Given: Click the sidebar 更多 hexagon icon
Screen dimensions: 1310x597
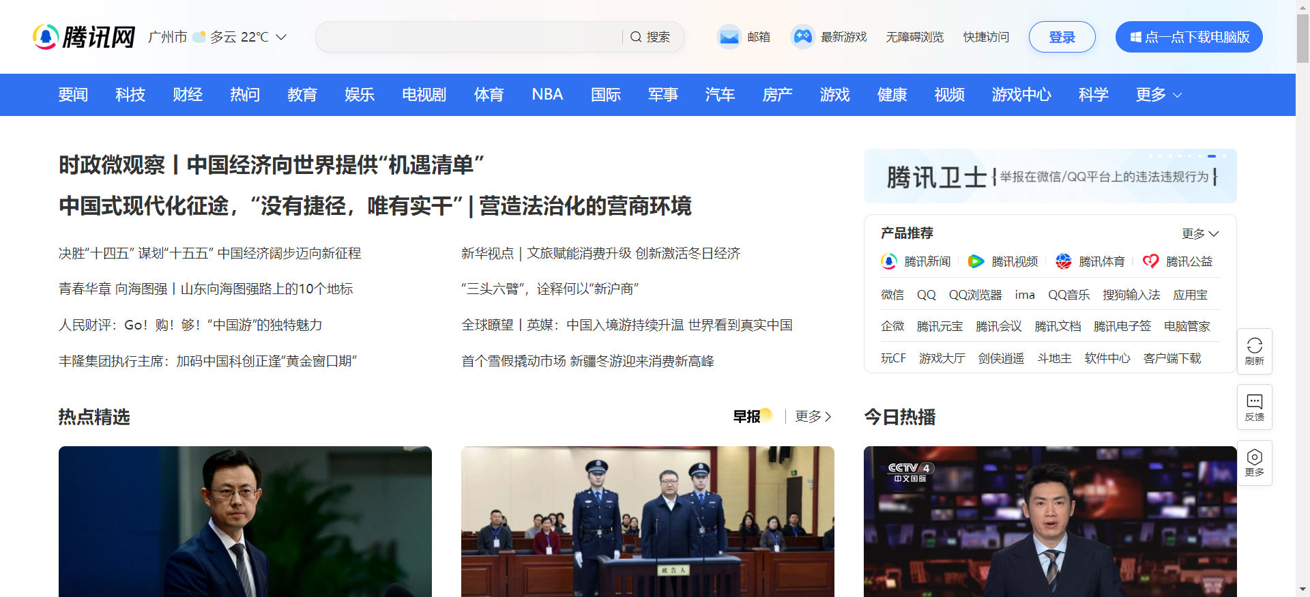Looking at the screenshot, I should point(1255,457).
